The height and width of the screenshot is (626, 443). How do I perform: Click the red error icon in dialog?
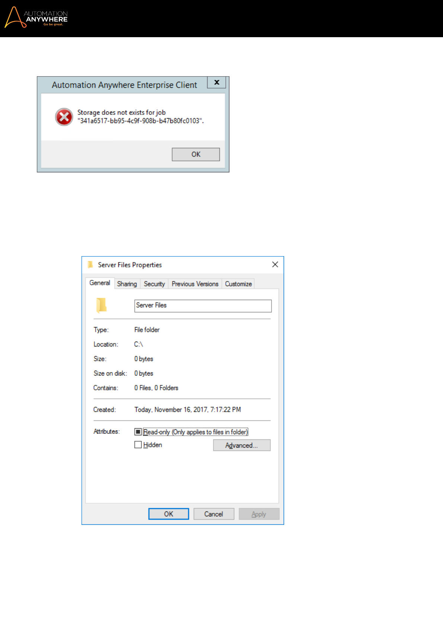point(64,117)
